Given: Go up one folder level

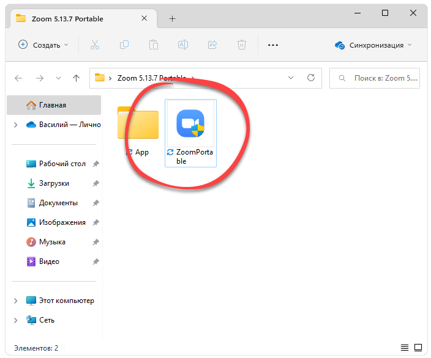Looking at the screenshot, I should [x=76, y=78].
